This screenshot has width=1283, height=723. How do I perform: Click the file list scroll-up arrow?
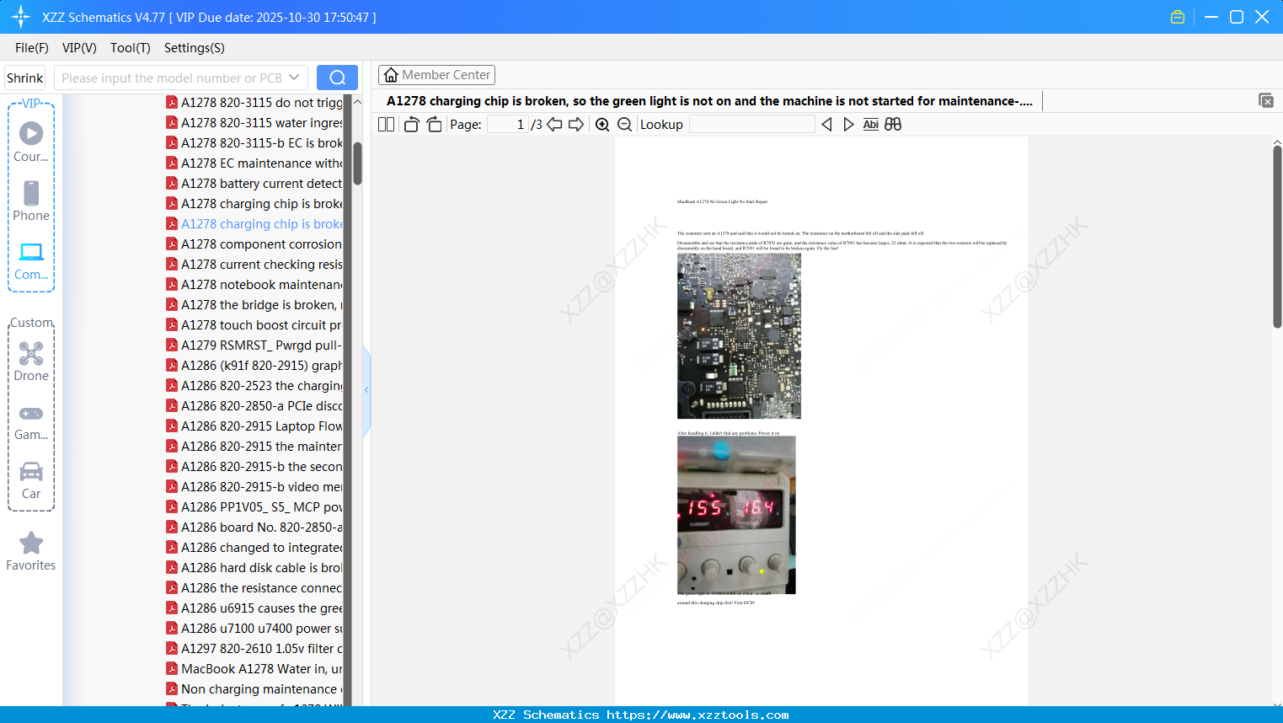click(357, 101)
